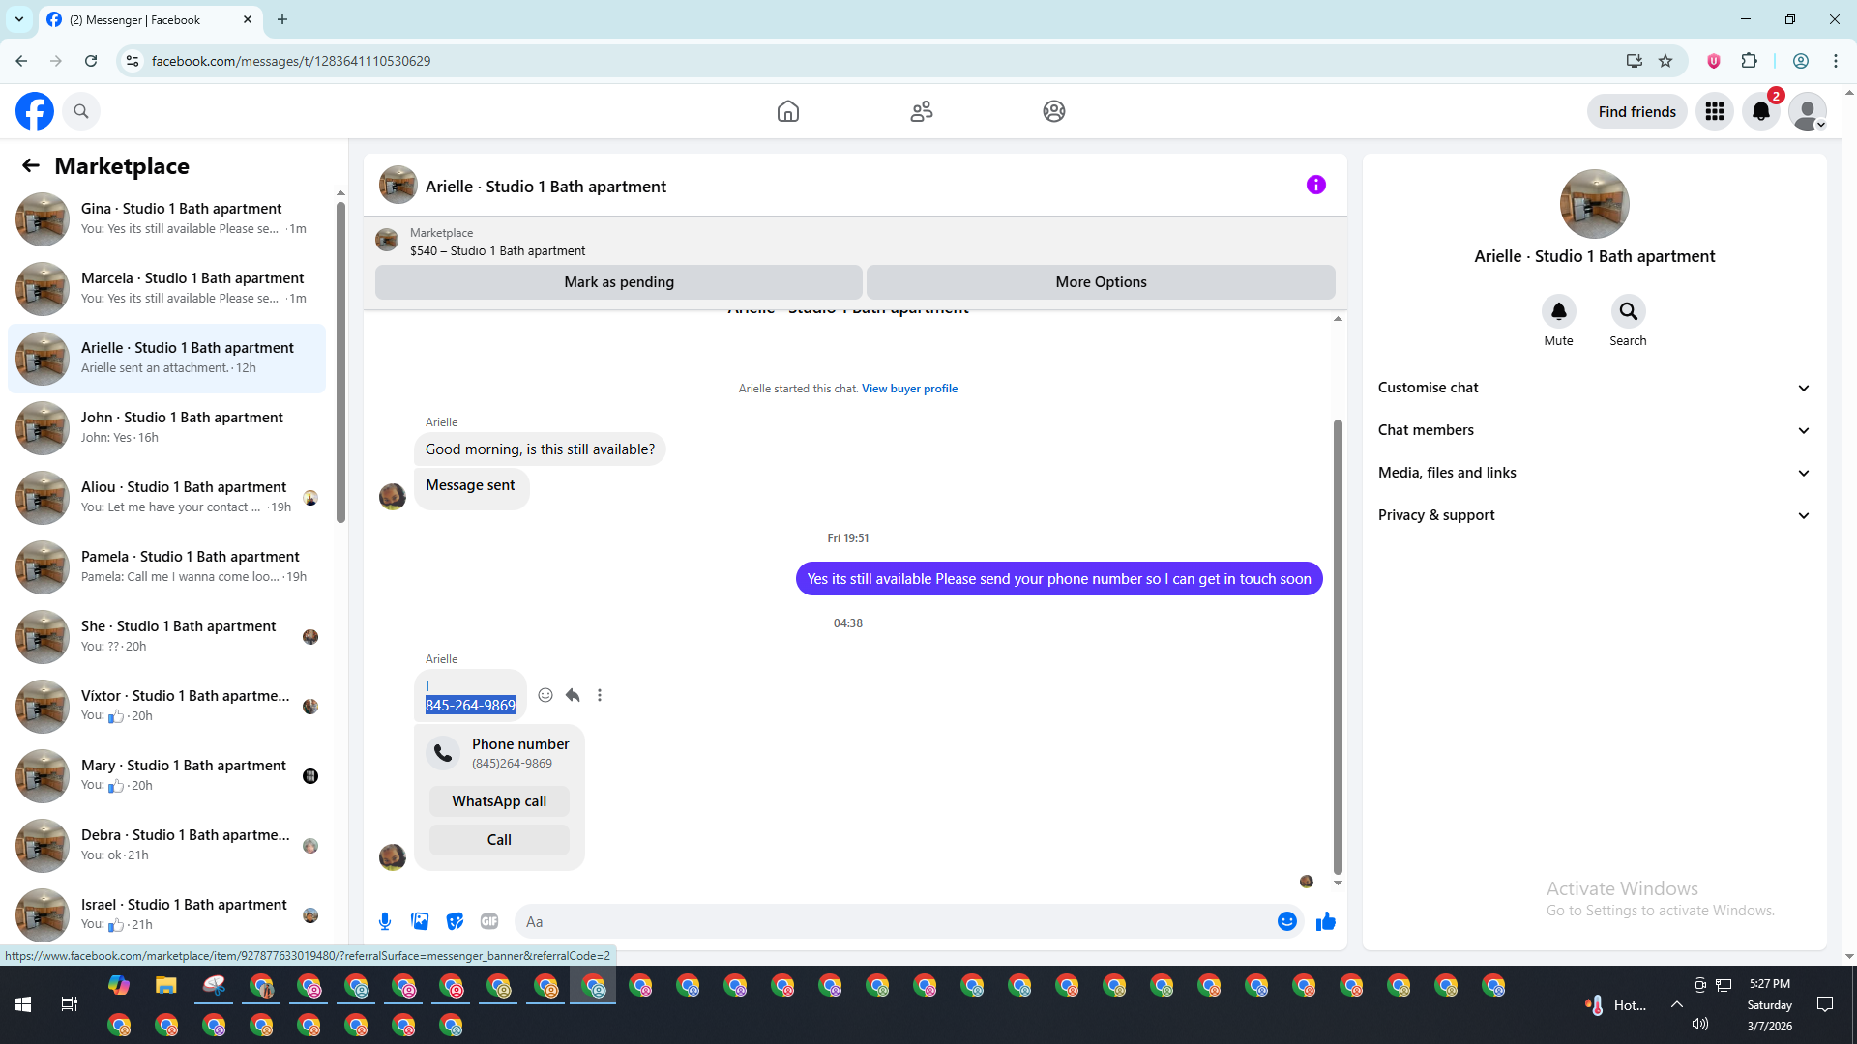The image size is (1857, 1044).
Task: Open the emoji picker in message box
Action: pyautogui.click(x=1287, y=921)
